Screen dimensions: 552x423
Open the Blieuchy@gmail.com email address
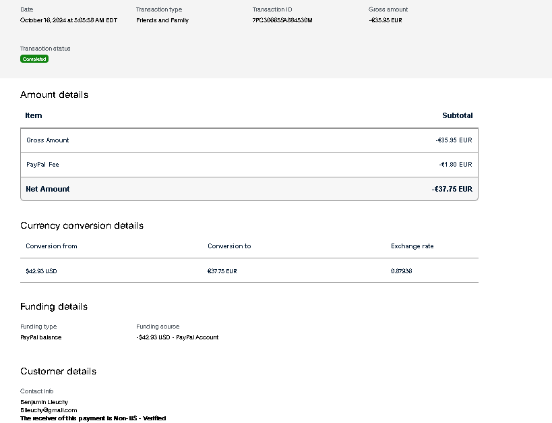coord(49,410)
